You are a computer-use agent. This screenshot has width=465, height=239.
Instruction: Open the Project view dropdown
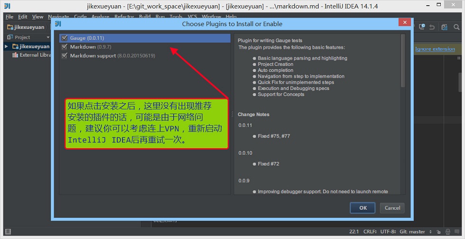pos(48,37)
